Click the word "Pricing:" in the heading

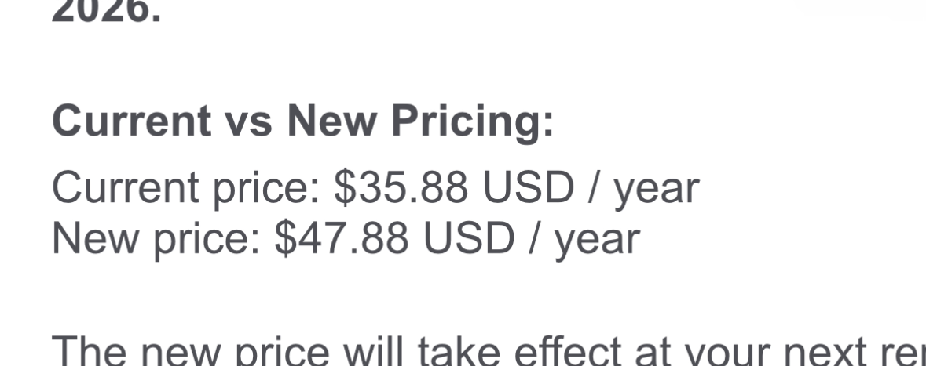click(x=473, y=121)
